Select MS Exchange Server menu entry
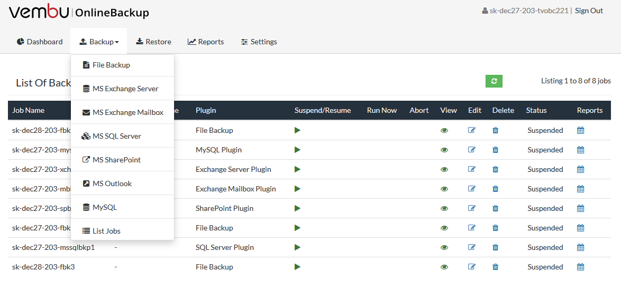Viewport: 621px width, 290px height. click(x=122, y=89)
